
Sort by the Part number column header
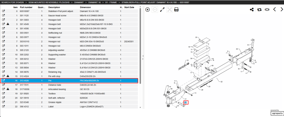(x=26, y=7)
